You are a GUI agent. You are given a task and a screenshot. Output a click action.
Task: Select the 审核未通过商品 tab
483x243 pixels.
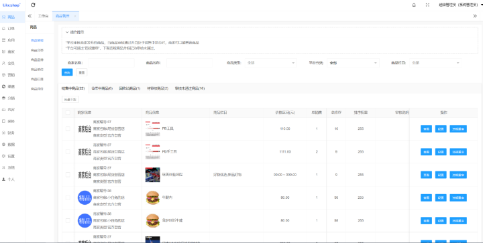point(189,88)
